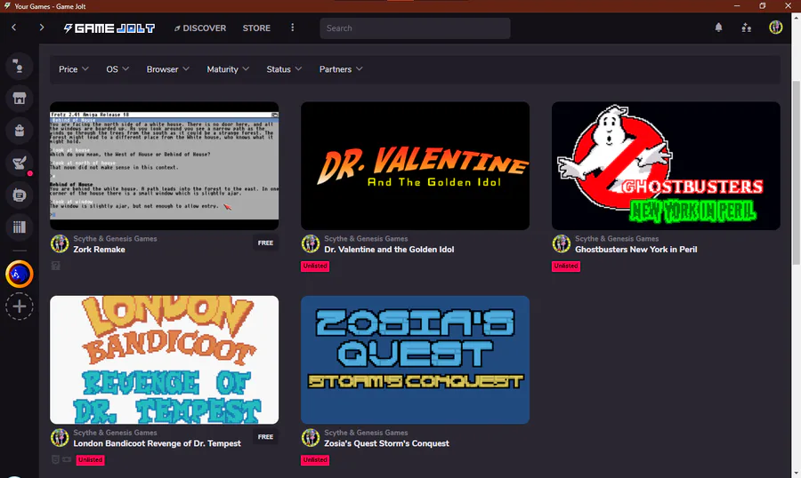This screenshot has height=478, width=801.
Task: Open the notifications bell
Action: point(718,28)
